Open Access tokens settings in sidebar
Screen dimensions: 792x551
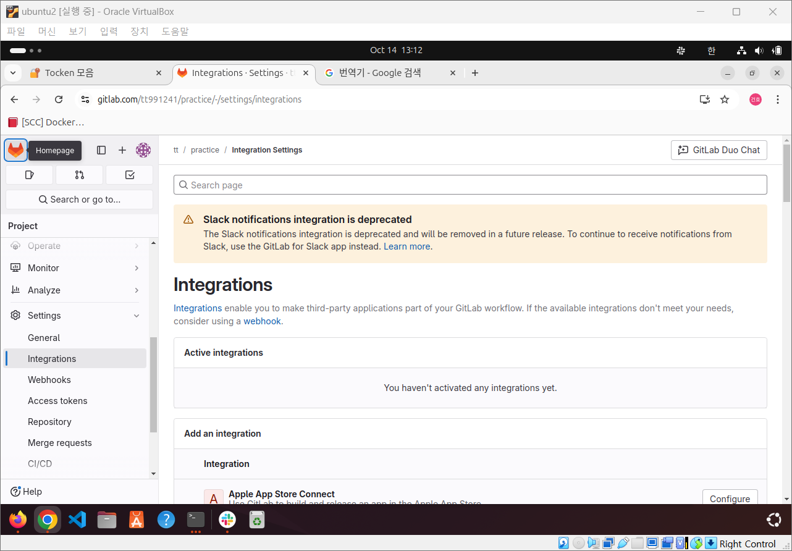76,401
